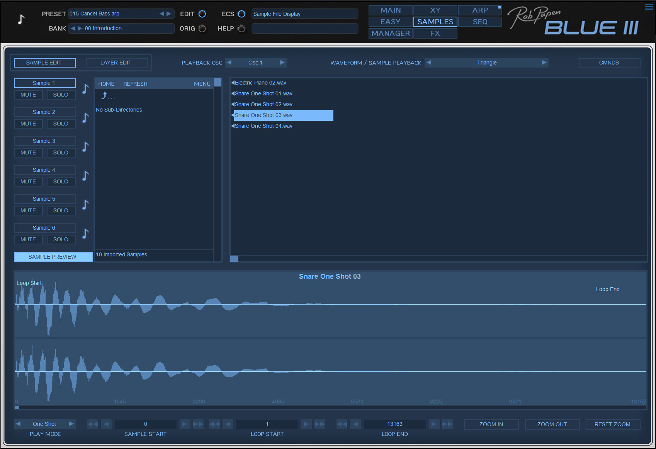Viewport: 656px width, 449px height.
Task: Select previous preset with the left arrow
Action: 162,14
